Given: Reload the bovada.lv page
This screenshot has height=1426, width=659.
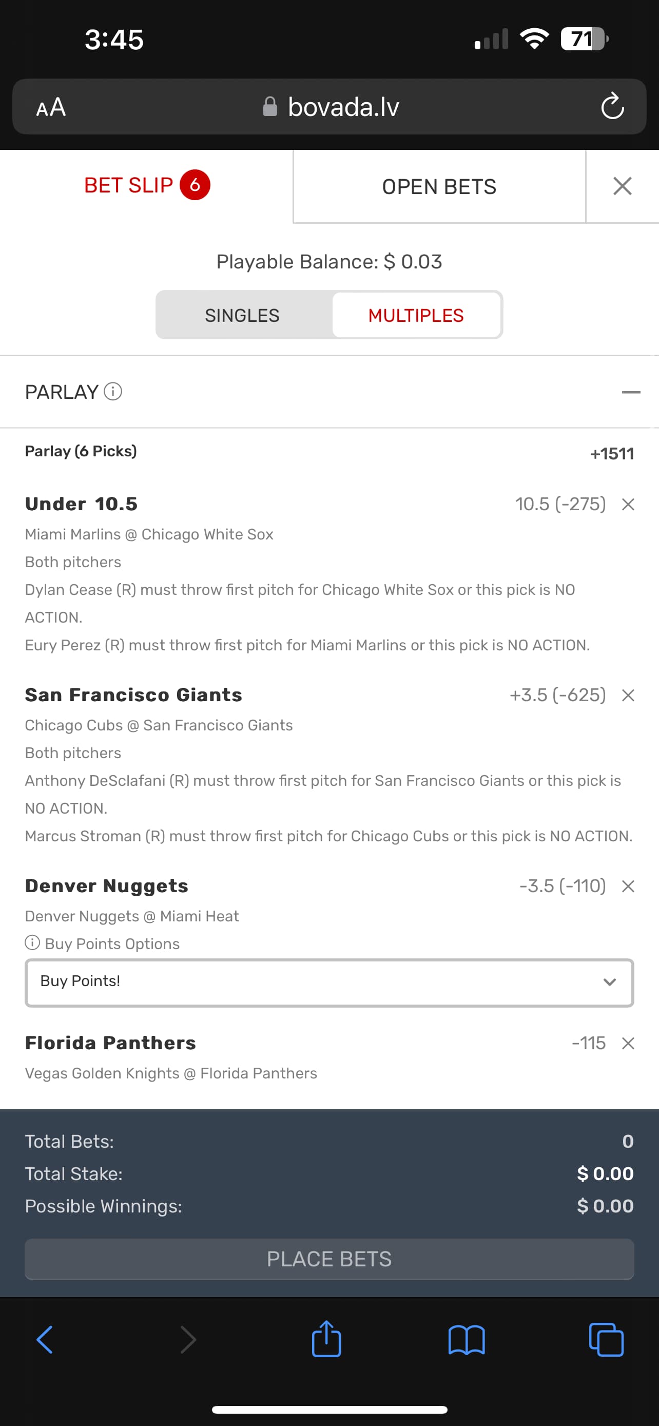Looking at the screenshot, I should (x=612, y=106).
